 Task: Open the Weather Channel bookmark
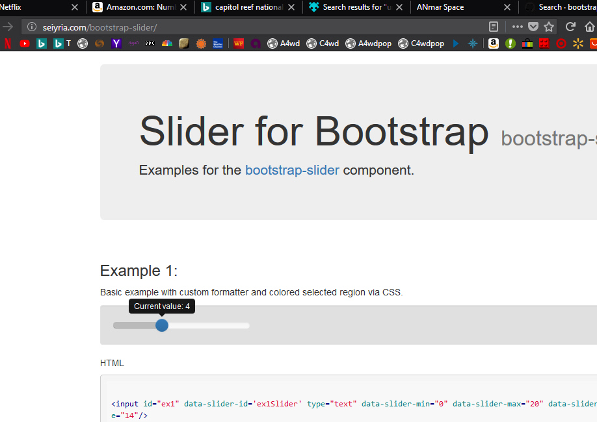pyautogui.click(x=218, y=43)
